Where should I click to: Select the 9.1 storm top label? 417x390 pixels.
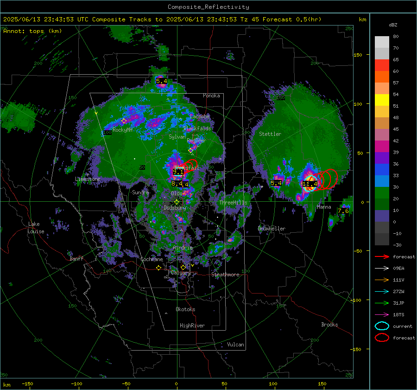tap(178, 172)
